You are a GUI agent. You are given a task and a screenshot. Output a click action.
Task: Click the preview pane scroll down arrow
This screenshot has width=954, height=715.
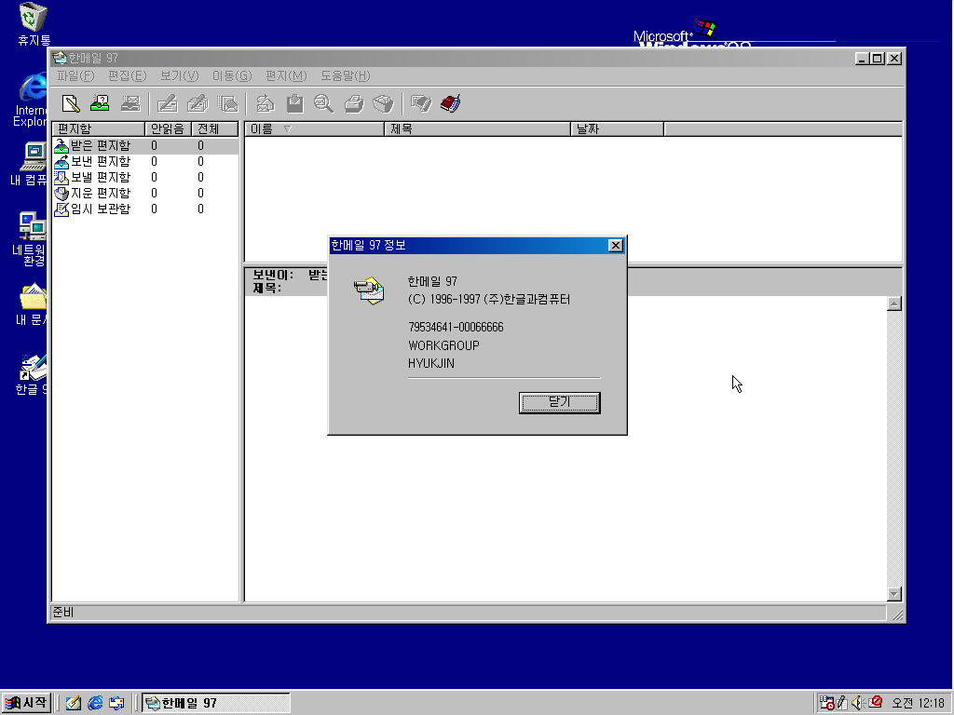pos(893,594)
